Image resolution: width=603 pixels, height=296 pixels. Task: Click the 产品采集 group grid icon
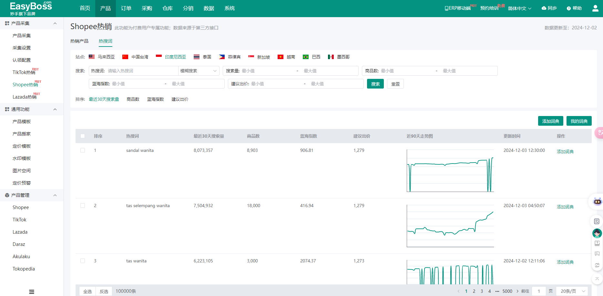tap(7, 23)
